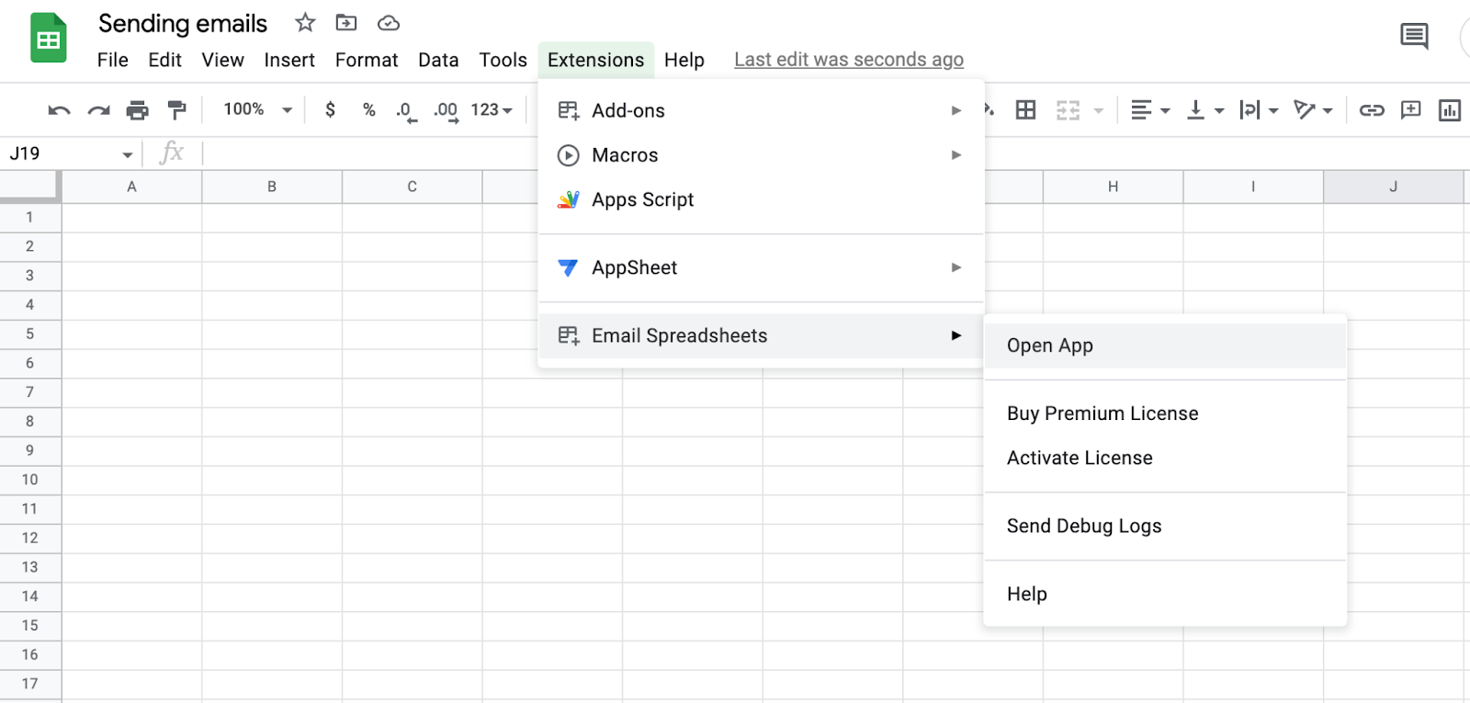The width and height of the screenshot is (1470, 703).
Task: Choose Open App in submenu
Action: tap(1165, 346)
